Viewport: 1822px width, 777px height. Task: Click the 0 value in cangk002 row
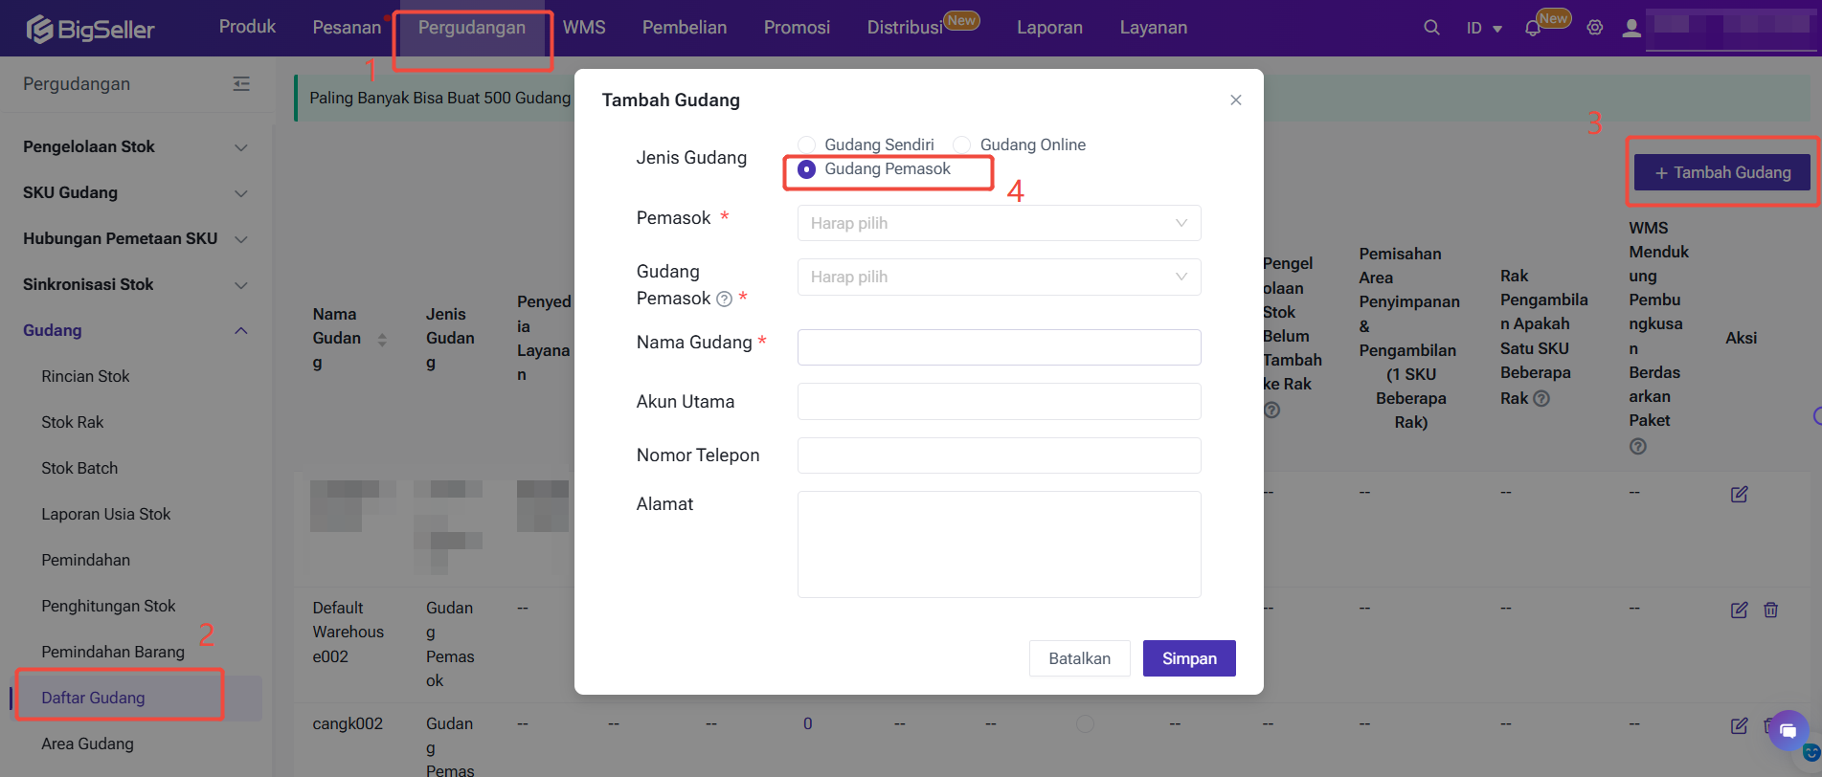[808, 723]
